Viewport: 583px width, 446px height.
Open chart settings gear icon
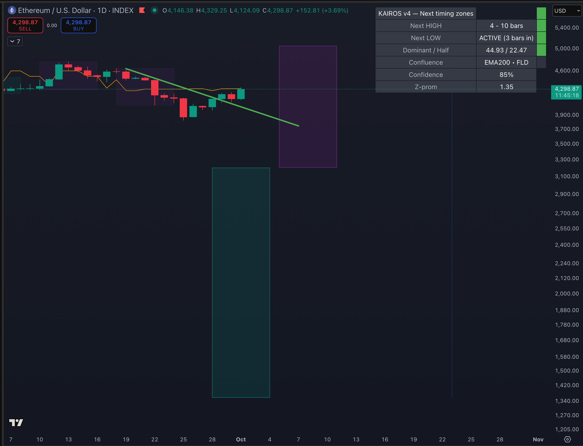coord(567,439)
